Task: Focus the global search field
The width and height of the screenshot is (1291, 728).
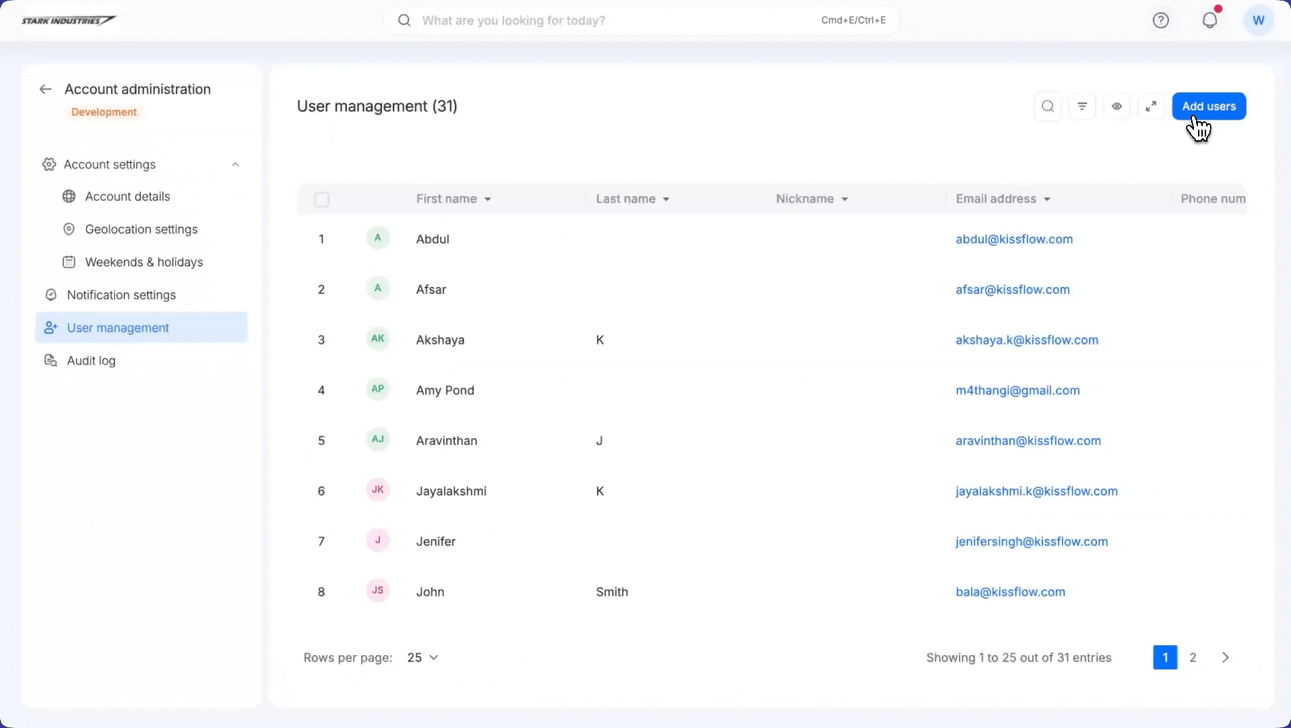Action: 606,21
